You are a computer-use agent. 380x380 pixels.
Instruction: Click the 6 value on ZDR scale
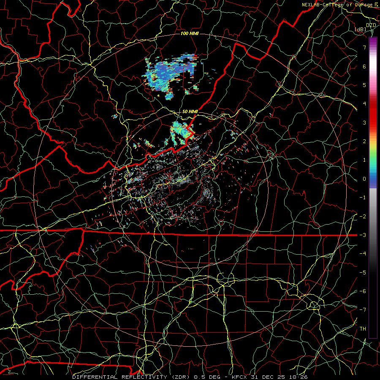click(x=364, y=66)
